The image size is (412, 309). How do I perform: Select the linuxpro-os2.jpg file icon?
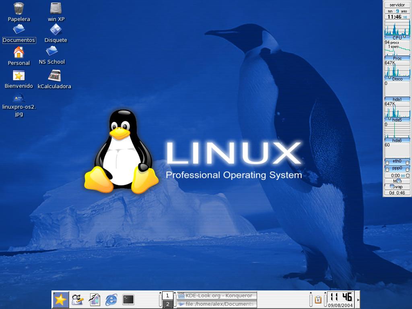coord(19,98)
